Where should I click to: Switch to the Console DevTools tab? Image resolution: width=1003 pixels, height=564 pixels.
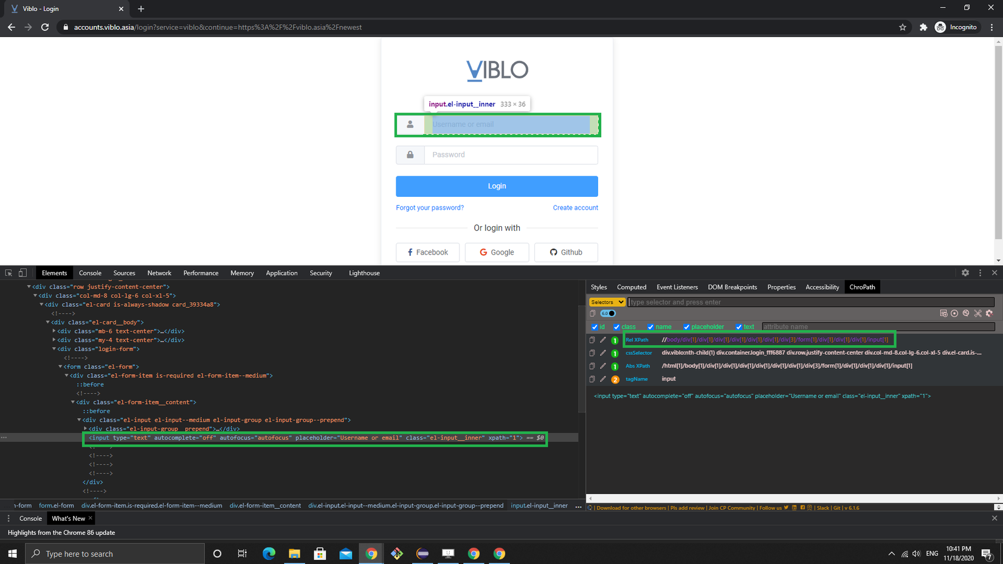click(90, 273)
